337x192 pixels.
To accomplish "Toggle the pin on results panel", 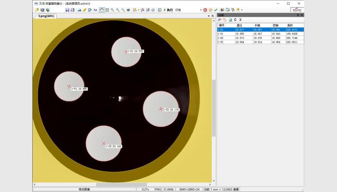I will pyautogui.click(x=298, y=15).
